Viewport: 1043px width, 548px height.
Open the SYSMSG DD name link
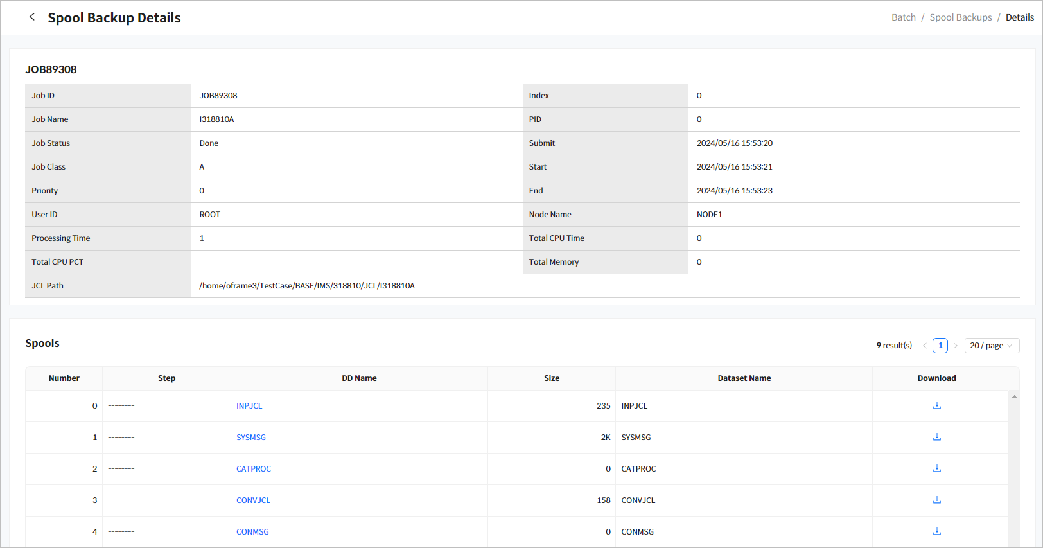point(250,438)
